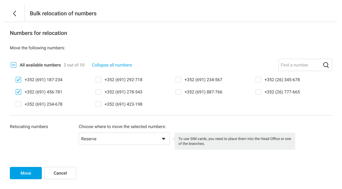This screenshot has height=189, width=342.
Task: Click the Collapse all numbers link
Action: pos(112,65)
